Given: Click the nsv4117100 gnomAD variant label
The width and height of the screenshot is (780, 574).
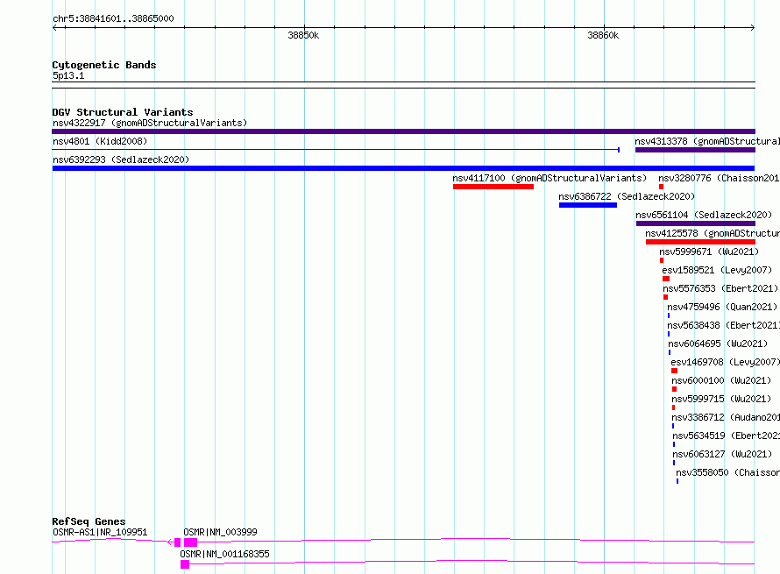Looking at the screenshot, I should 550,178.
